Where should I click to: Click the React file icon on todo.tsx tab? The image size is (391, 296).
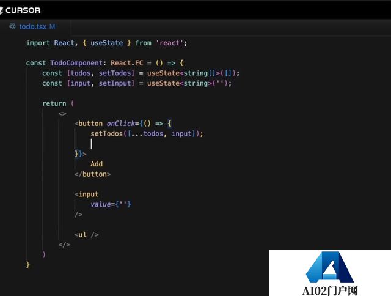[12, 26]
